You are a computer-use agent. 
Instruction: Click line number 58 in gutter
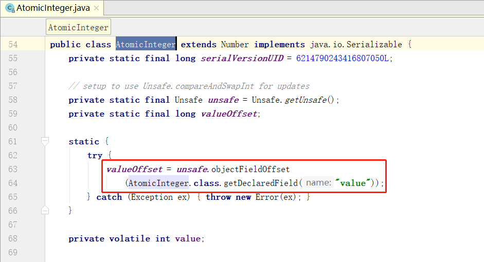(13, 100)
